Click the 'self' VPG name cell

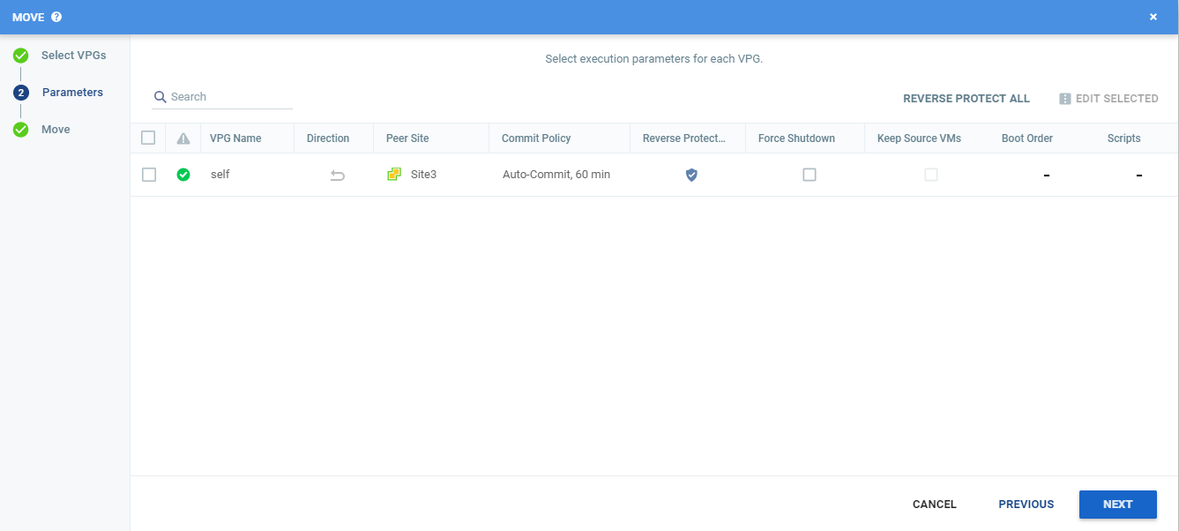click(220, 175)
